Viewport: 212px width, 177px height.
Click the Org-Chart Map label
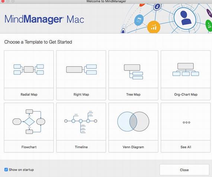(186, 94)
